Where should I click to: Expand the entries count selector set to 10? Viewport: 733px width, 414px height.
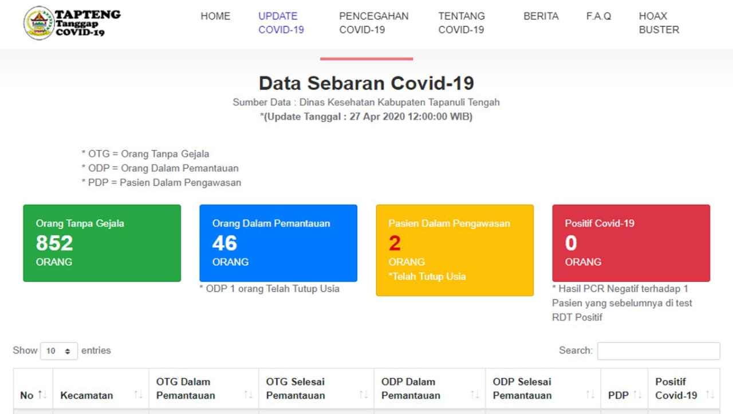(x=59, y=350)
